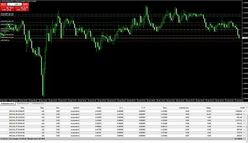Click the red BUY button on the one-click trading panel
248x143 pixels.
tap(25, 4)
